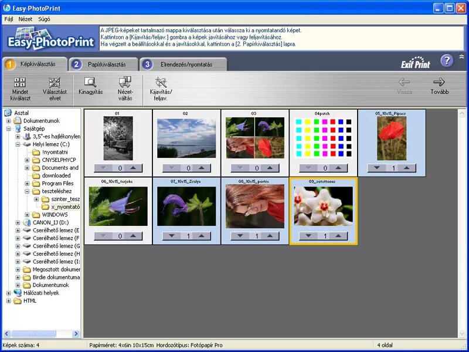Screen dimensions: 469x352
Task: Select Sajátgép in the tree
Action: [34, 128]
